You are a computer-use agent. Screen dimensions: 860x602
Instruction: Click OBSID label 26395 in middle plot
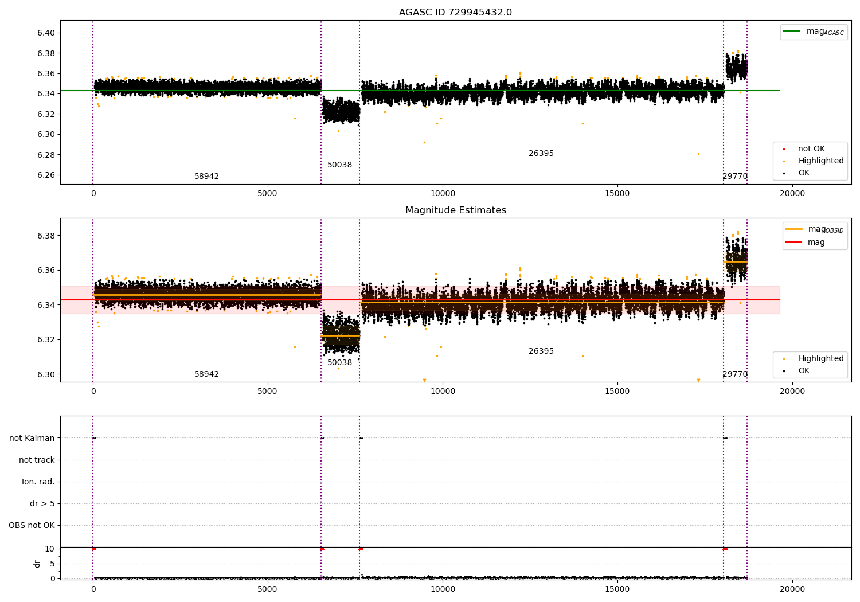[x=541, y=351]
